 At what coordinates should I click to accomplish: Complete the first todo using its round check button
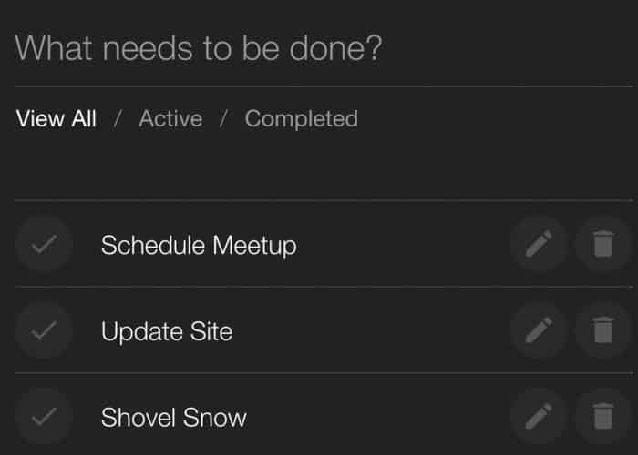44,244
